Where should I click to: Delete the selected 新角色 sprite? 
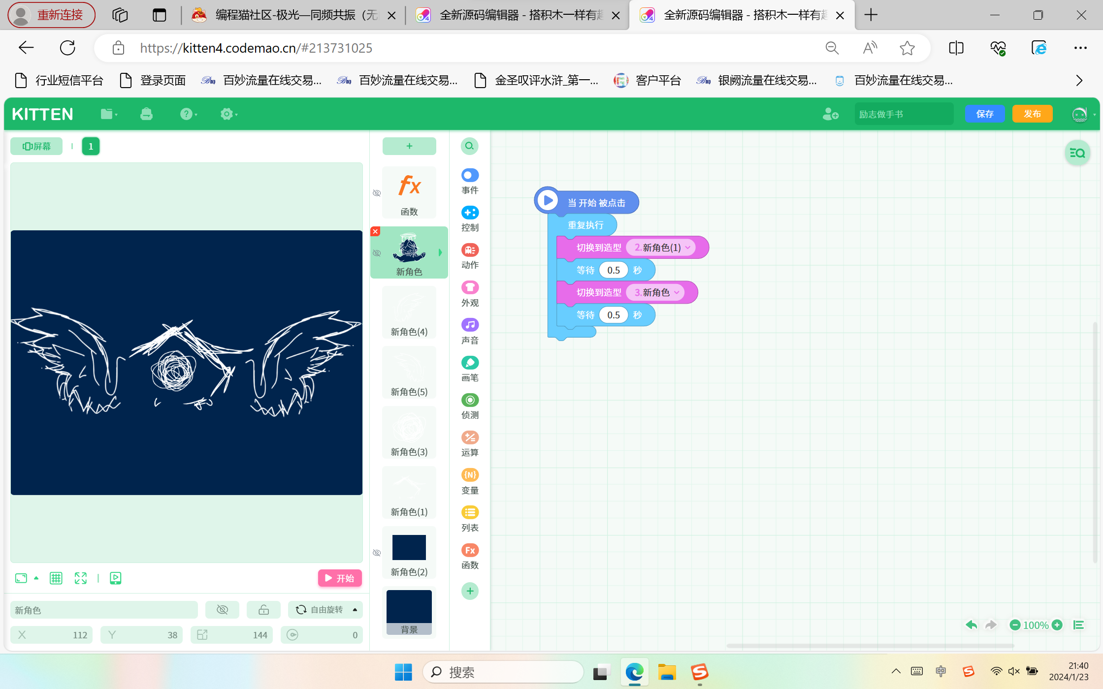pyautogui.click(x=375, y=231)
